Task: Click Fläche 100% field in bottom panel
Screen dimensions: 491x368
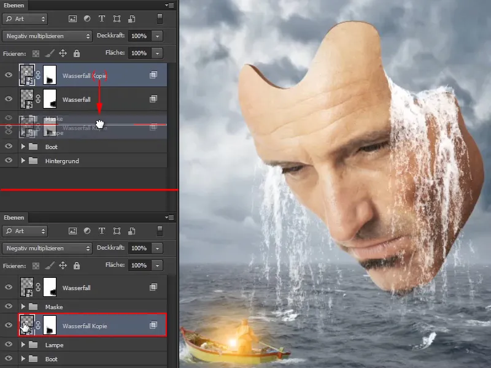Action: point(140,266)
